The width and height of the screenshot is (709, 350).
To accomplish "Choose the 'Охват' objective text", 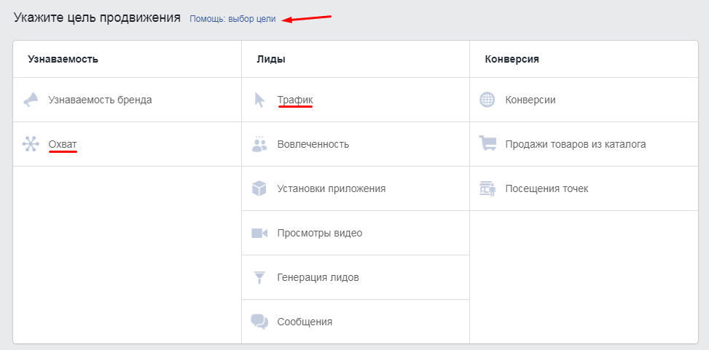I will click(x=63, y=144).
